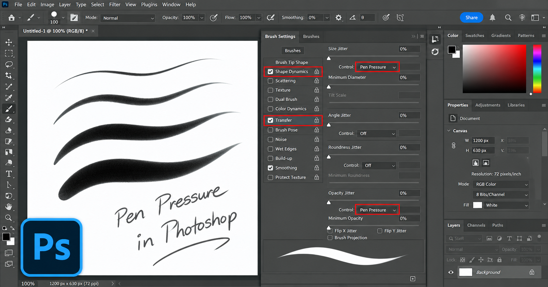This screenshot has height=287, width=548.
Task: Toggle airbrush-style build-up icon next to Flow
Action: tap(270, 18)
